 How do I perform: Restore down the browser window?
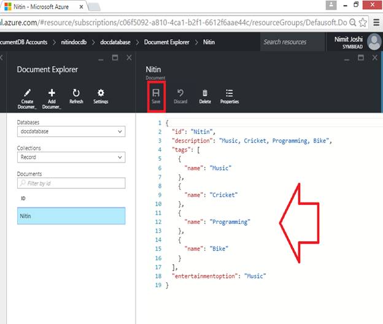(x=356, y=5)
